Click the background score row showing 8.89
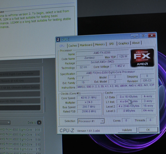Viewport: 166px width, 154px height. click(20, 140)
